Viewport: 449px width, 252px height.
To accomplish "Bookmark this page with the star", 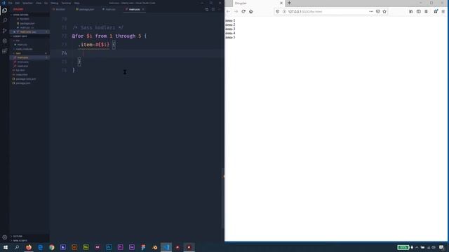I will coord(384,11).
